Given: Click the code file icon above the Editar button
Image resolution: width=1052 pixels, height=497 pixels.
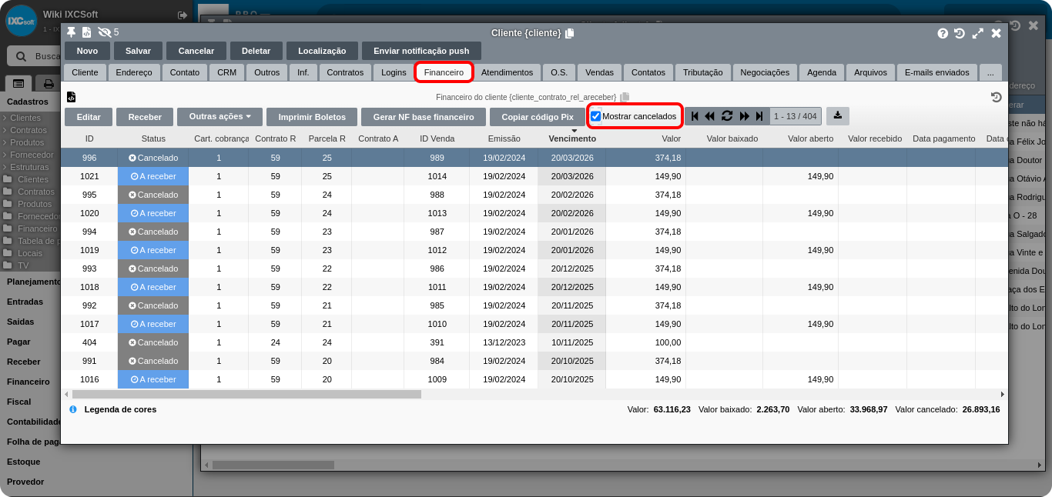Looking at the screenshot, I should point(71,97).
